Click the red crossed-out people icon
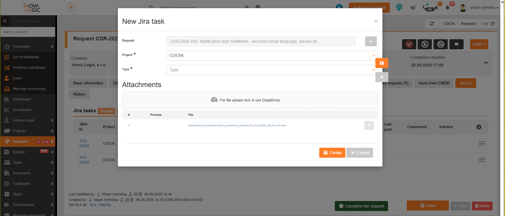 (409, 44)
